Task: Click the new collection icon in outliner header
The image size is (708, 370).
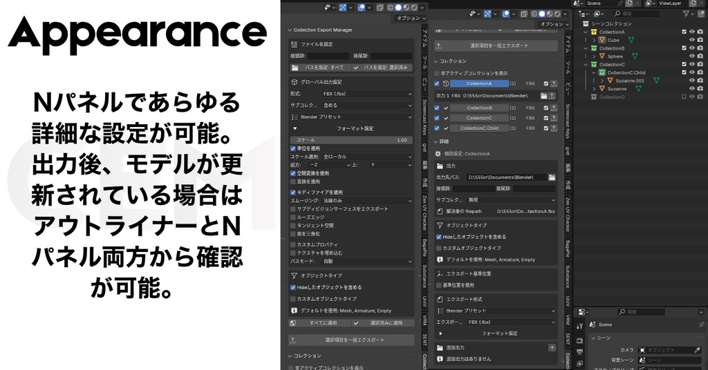Action: click(x=700, y=14)
